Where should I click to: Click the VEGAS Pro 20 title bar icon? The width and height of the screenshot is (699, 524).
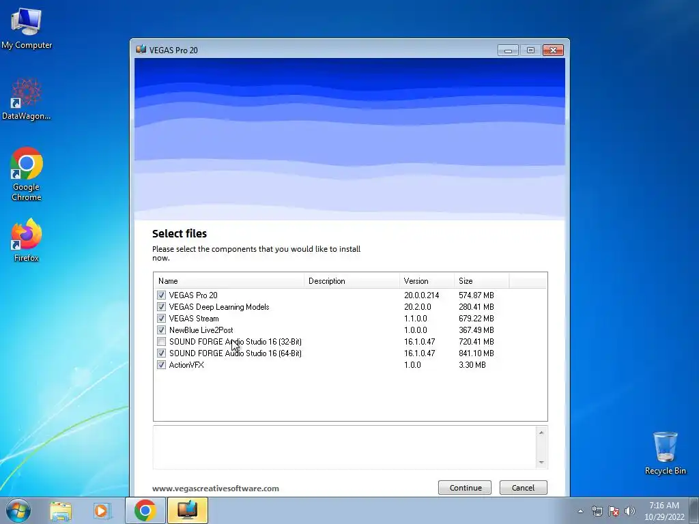click(x=141, y=49)
